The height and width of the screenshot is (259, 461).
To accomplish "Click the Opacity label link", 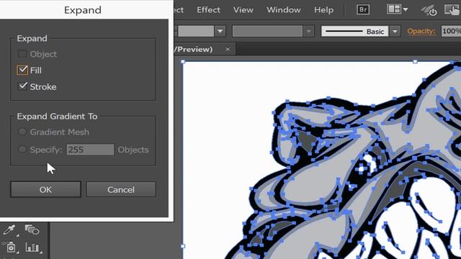I will pyautogui.click(x=421, y=31).
